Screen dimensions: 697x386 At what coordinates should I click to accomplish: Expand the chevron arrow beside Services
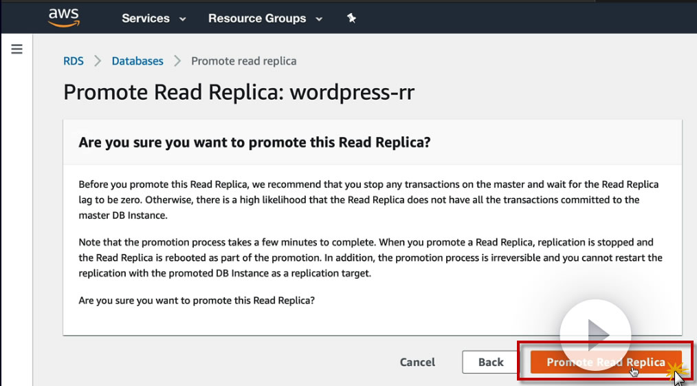(183, 19)
